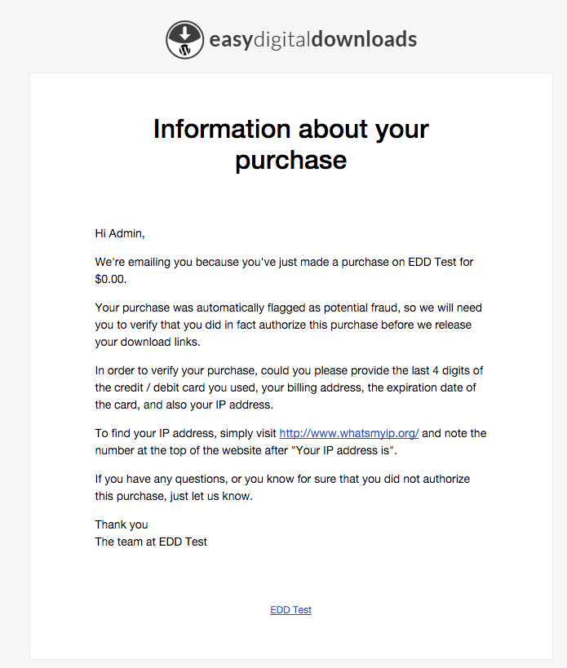Click the "Hi Admin," greeting
Screen dimensions: 567x668
pyautogui.click(x=120, y=233)
